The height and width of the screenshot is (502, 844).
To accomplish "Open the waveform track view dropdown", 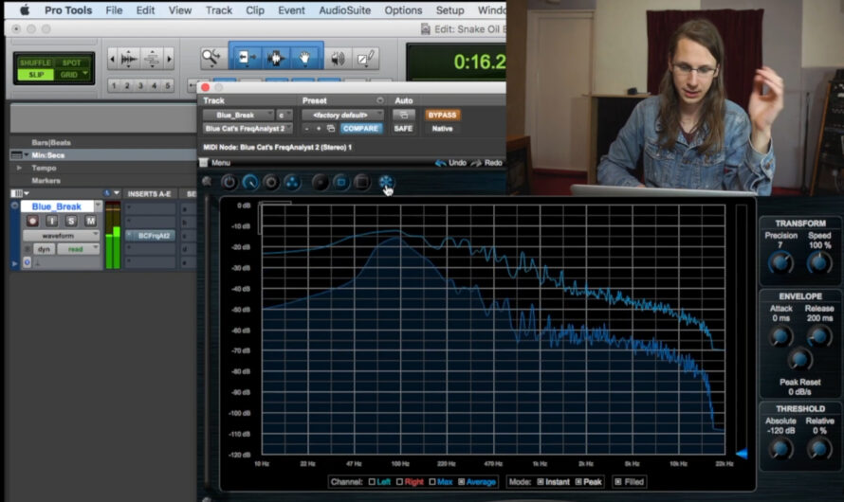I will 62,236.
